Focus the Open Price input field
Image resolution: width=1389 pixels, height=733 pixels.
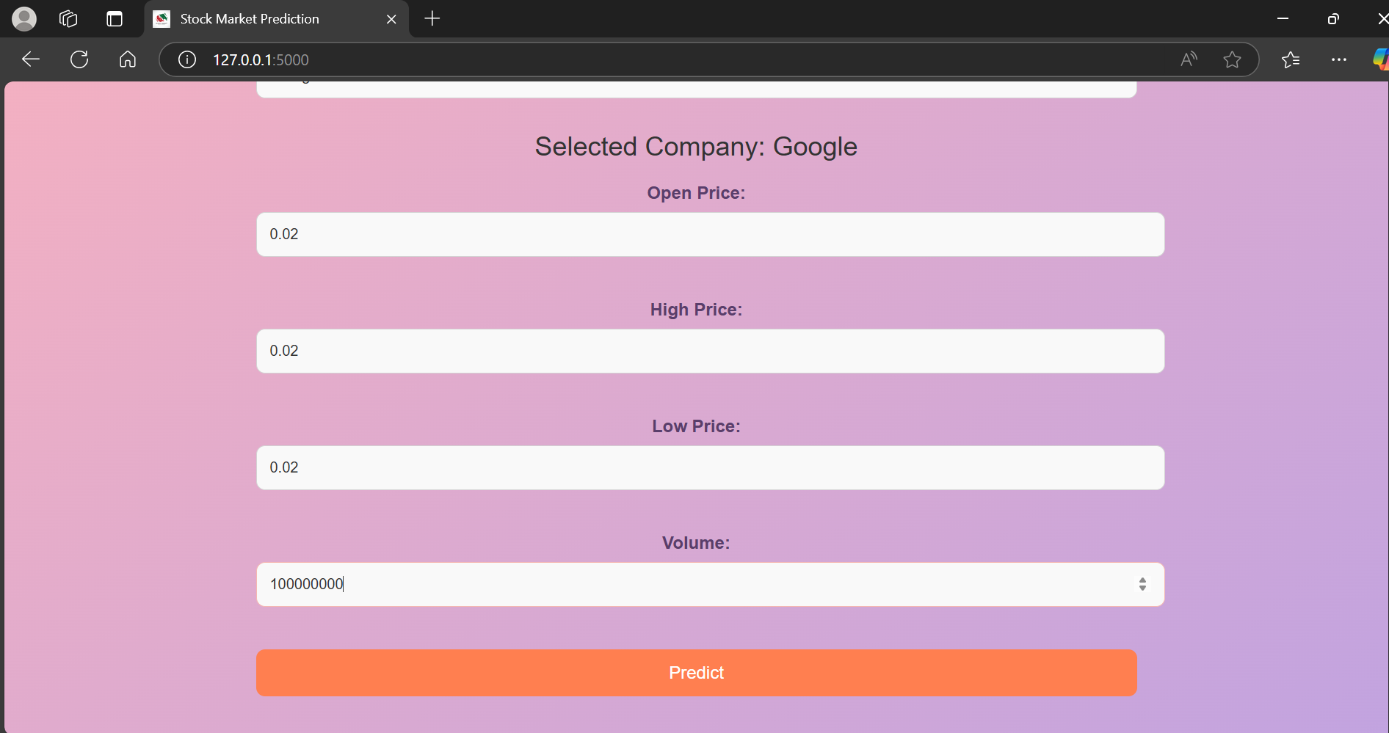[x=710, y=235]
